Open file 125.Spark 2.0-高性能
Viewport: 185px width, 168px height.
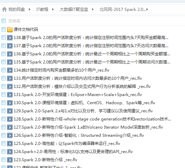pos(67,144)
